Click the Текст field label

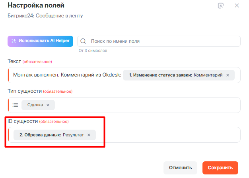[x=14, y=61]
